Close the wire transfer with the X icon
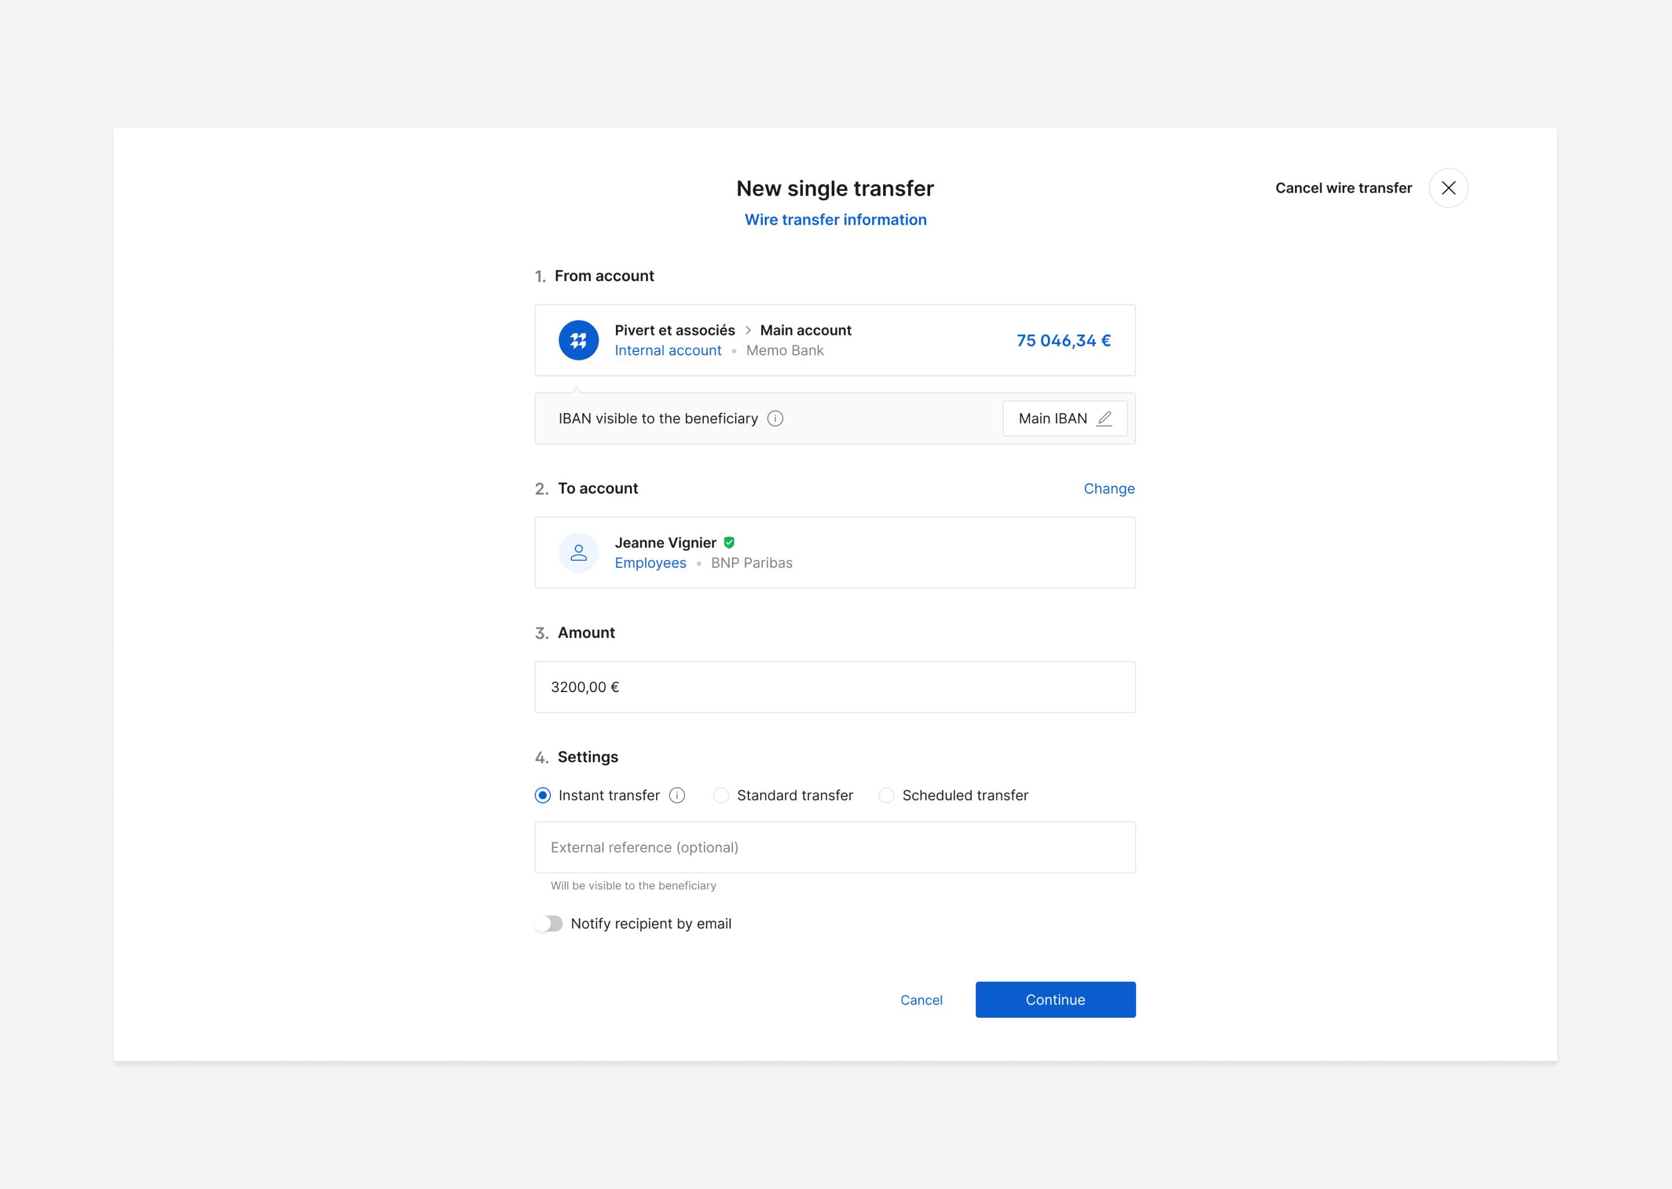 (1448, 188)
